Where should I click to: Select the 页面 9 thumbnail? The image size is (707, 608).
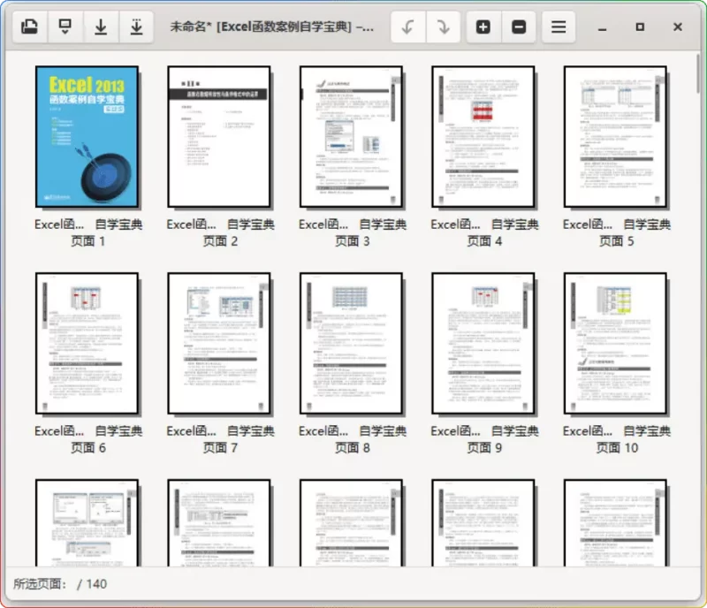pyautogui.click(x=483, y=343)
